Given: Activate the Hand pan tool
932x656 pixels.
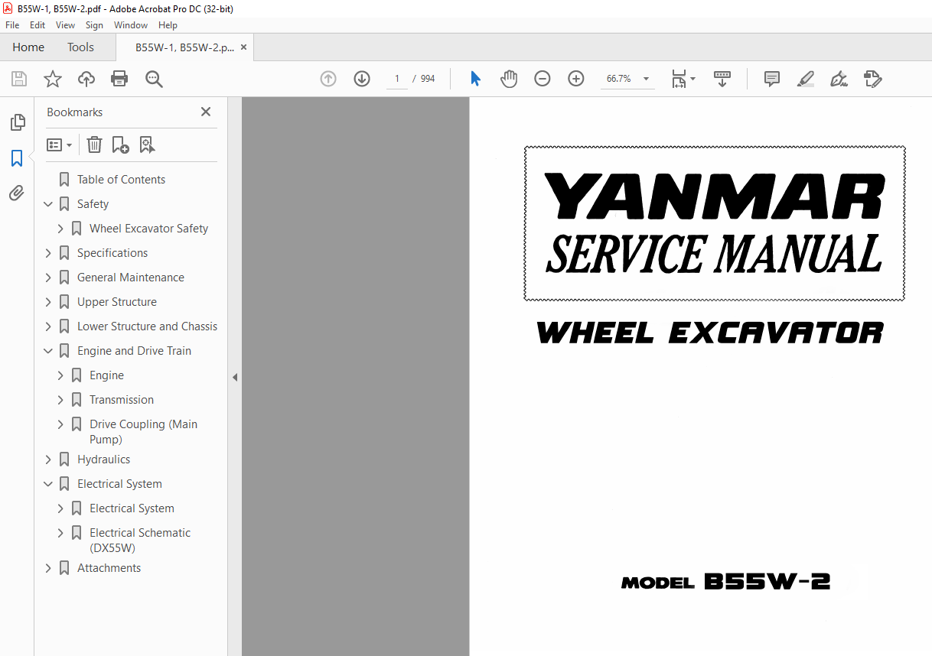Looking at the screenshot, I should click(509, 79).
